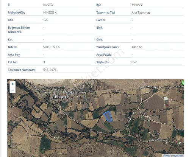Click the Ada value 129
The height and width of the screenshot is (157, 189).
(46, 20)
